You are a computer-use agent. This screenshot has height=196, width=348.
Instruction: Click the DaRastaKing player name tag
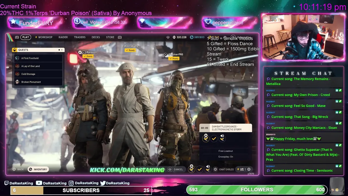pos(130,46)
